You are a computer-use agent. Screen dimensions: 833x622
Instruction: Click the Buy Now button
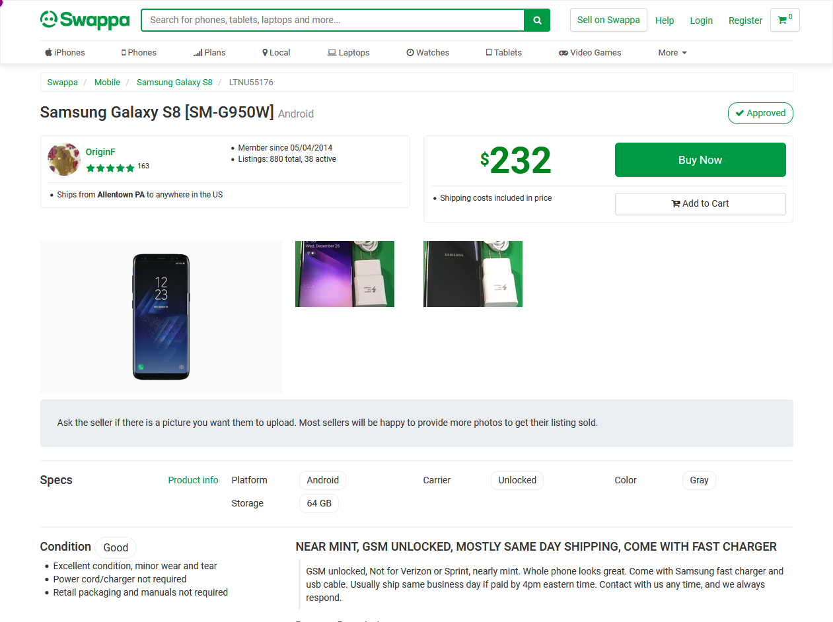pos(700,160)
